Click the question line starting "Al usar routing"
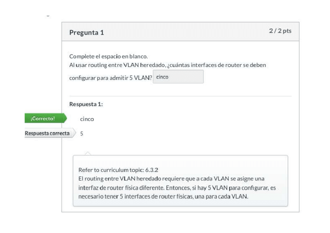This screenshot has width=330, height=233. [167, 65]
